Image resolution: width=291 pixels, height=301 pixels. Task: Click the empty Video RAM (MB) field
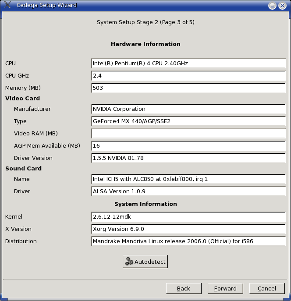[x=188, y=134]
